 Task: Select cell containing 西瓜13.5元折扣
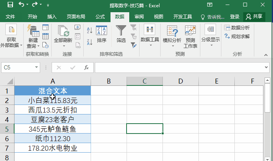point(53,110)
